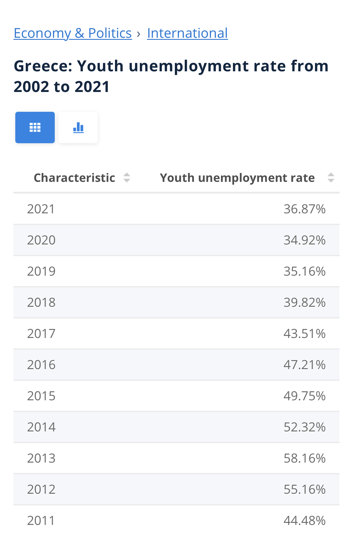Image resolution: width=353 pixels, height=533 pixels.
Task: Click the Youth unemployment rate column header
Action: click(237, 178)
